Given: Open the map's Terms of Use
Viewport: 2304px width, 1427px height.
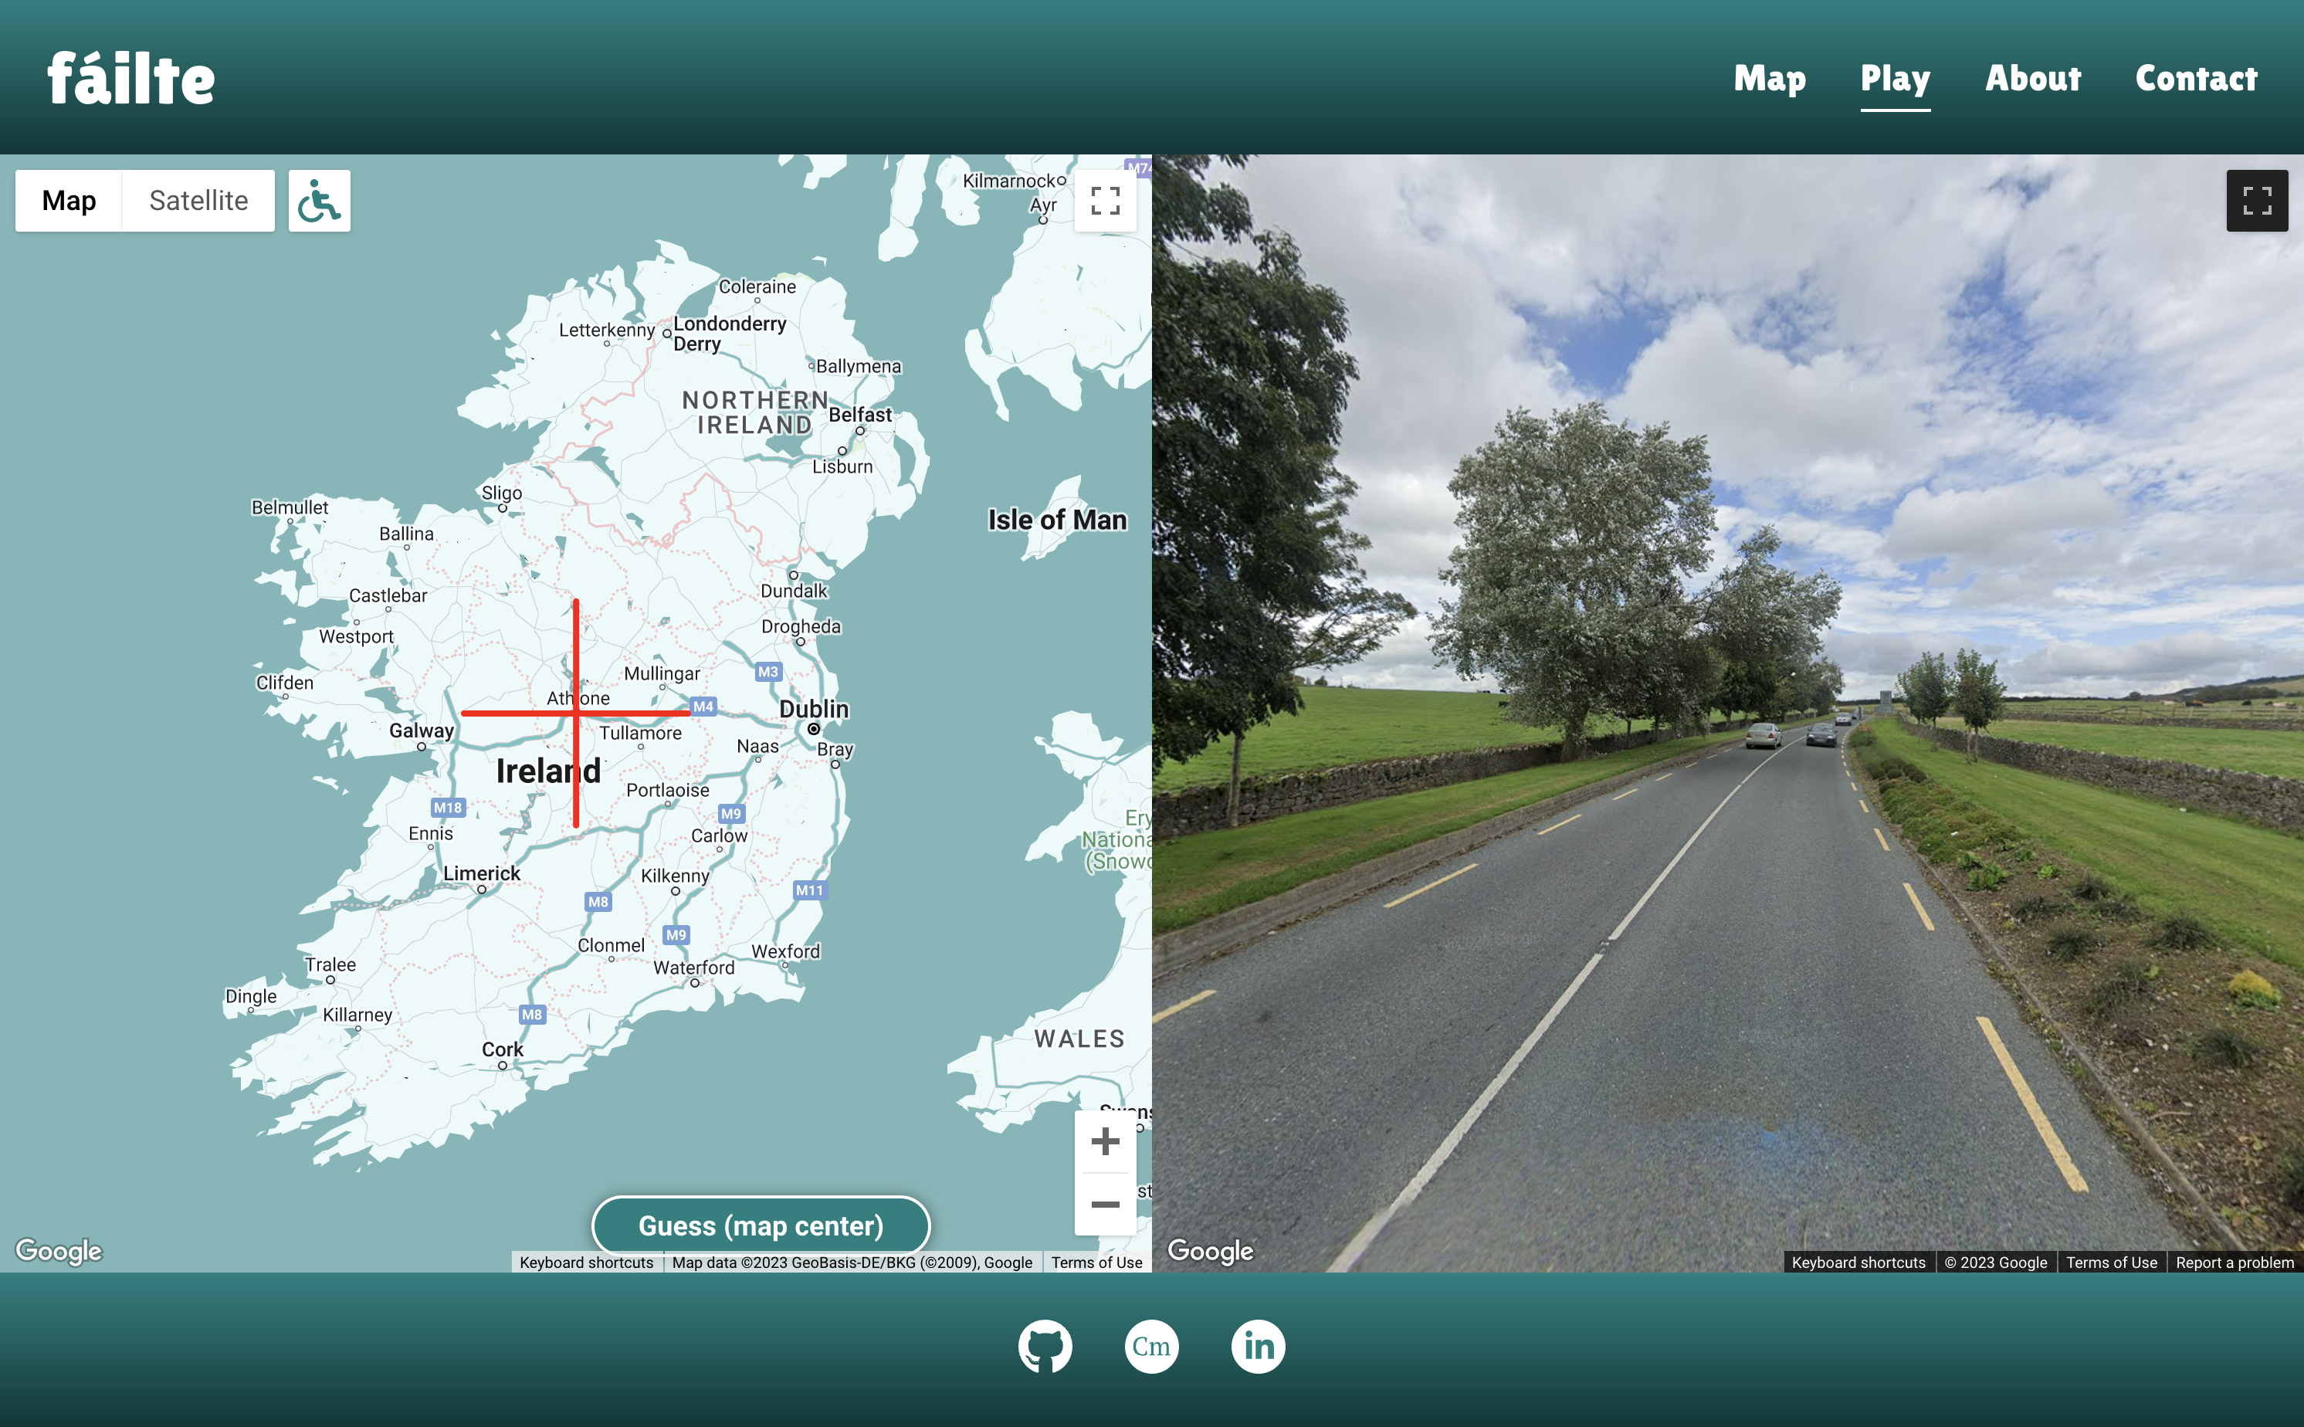Looking at the screenshot, I should pyautogui.click(x=1096, y=1263).
